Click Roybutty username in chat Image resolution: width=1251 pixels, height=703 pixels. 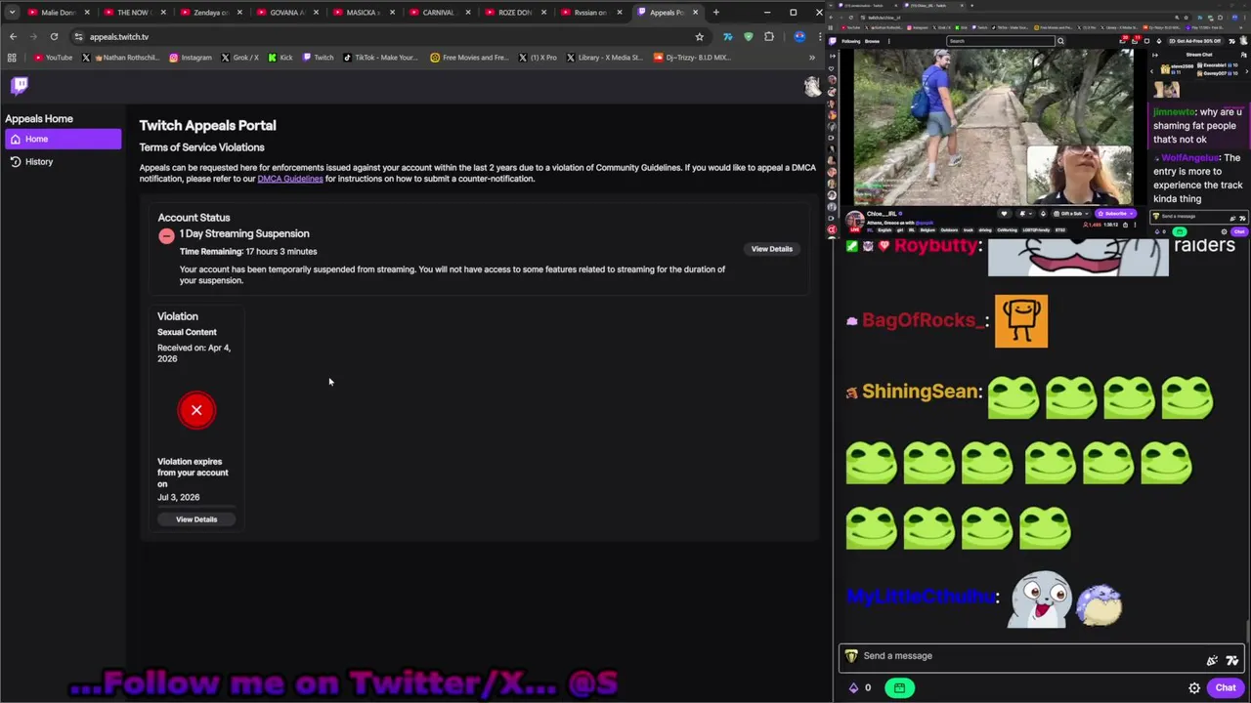coord(936,246)
